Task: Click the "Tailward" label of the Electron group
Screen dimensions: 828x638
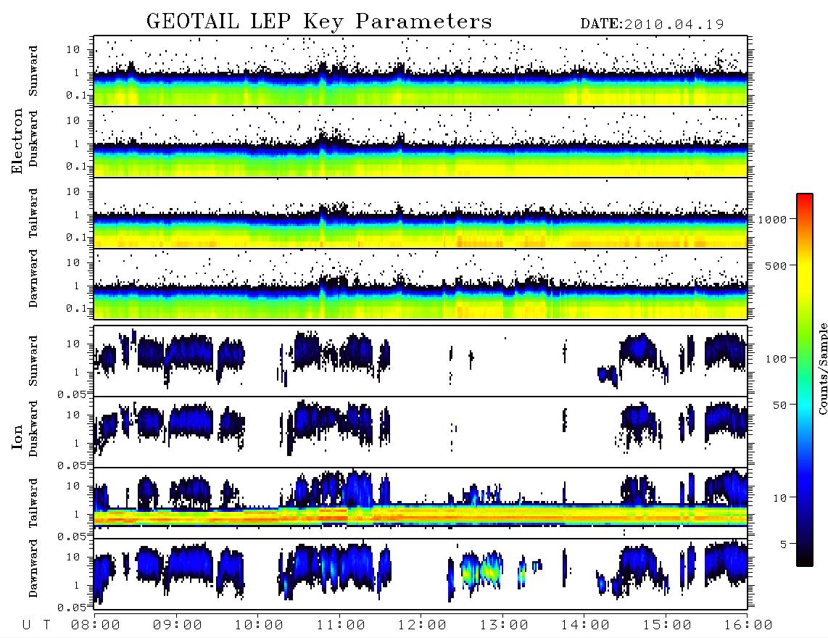Action: (x=33, y=213)
